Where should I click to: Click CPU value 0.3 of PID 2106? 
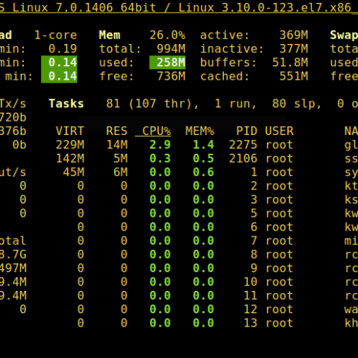(x=160, y=158)
